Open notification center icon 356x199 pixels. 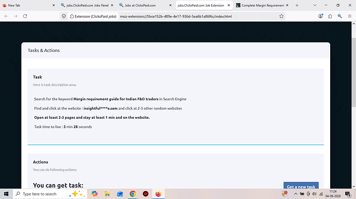click(348, 194)
